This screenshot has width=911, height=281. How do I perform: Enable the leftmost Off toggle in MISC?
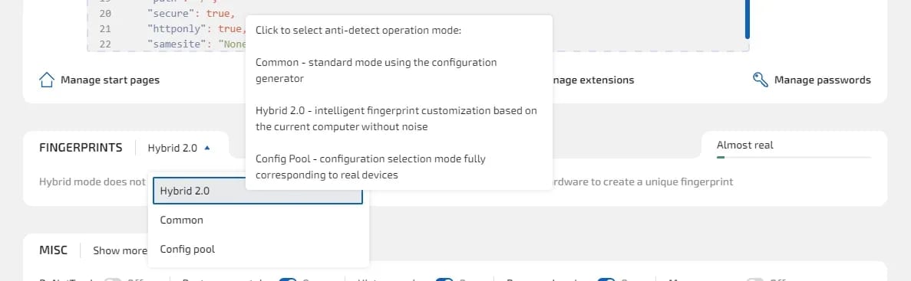pyautogui.click(x=113, y=279)
